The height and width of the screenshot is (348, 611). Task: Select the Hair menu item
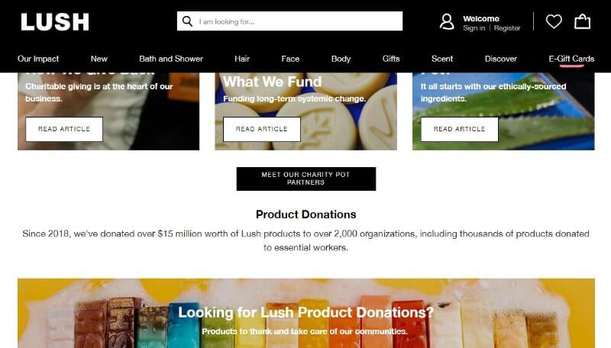[242, 59]
